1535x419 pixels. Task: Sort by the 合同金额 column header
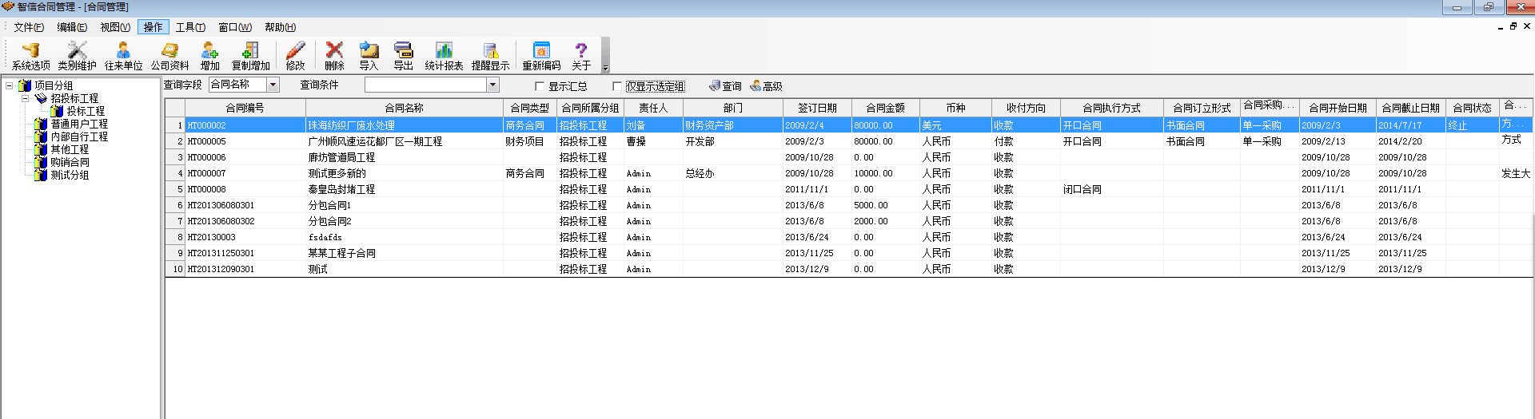tap(885, 108)
